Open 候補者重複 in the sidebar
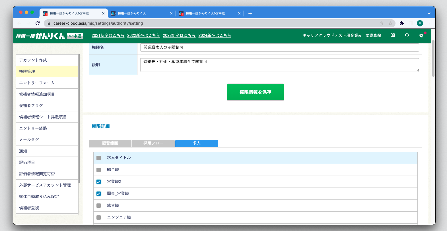 click(47, 208)
